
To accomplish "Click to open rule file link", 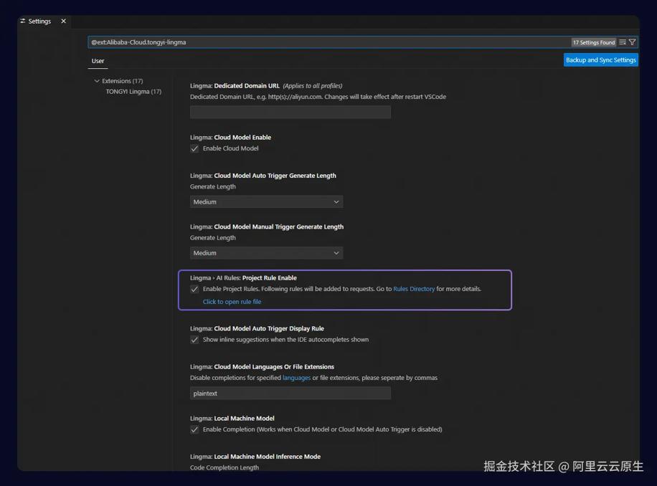I will pos(232,301).
